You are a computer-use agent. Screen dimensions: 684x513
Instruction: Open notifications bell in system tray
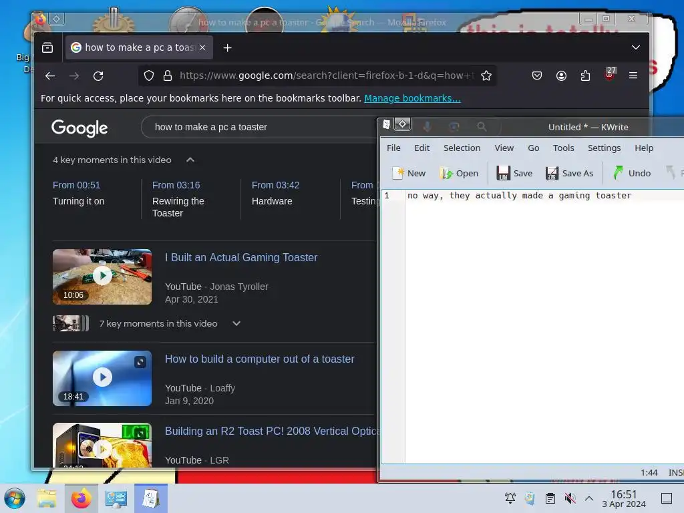click(510, 498)
